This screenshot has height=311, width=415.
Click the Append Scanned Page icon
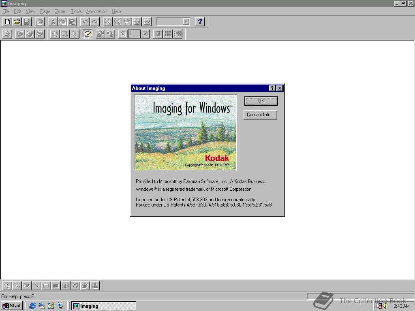point(30,34)
